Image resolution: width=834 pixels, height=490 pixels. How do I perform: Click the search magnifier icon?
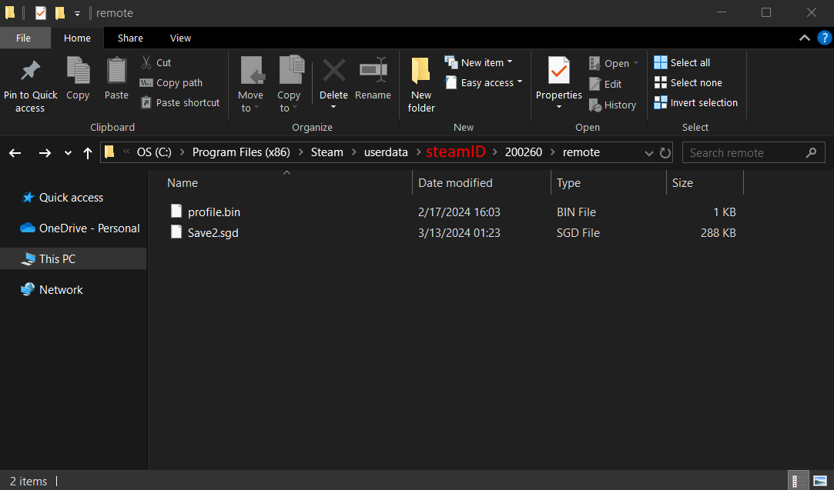point(811,153)
